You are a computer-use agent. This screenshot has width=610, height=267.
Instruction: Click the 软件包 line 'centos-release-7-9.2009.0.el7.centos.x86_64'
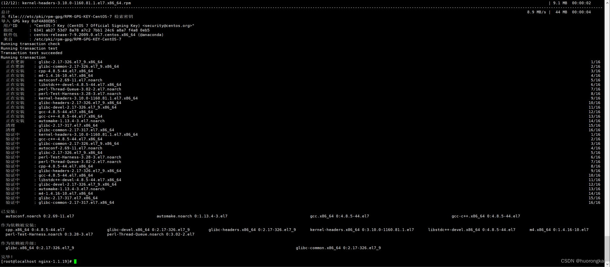83,35
